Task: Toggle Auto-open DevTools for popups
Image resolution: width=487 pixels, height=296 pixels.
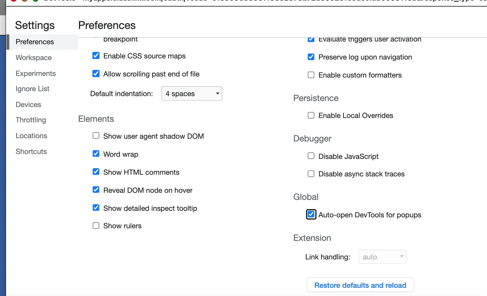Action: [311, 214]
